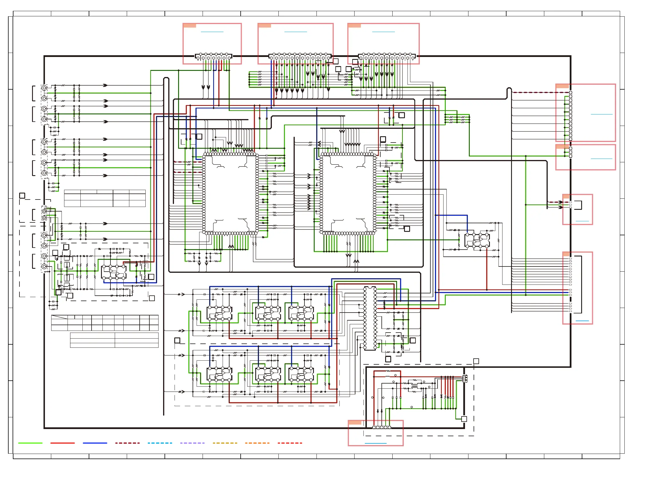The width and height of the screenshot is (649, 482).
Task: Select the purple dashed legend line
Action: click(x=192, y=443)
